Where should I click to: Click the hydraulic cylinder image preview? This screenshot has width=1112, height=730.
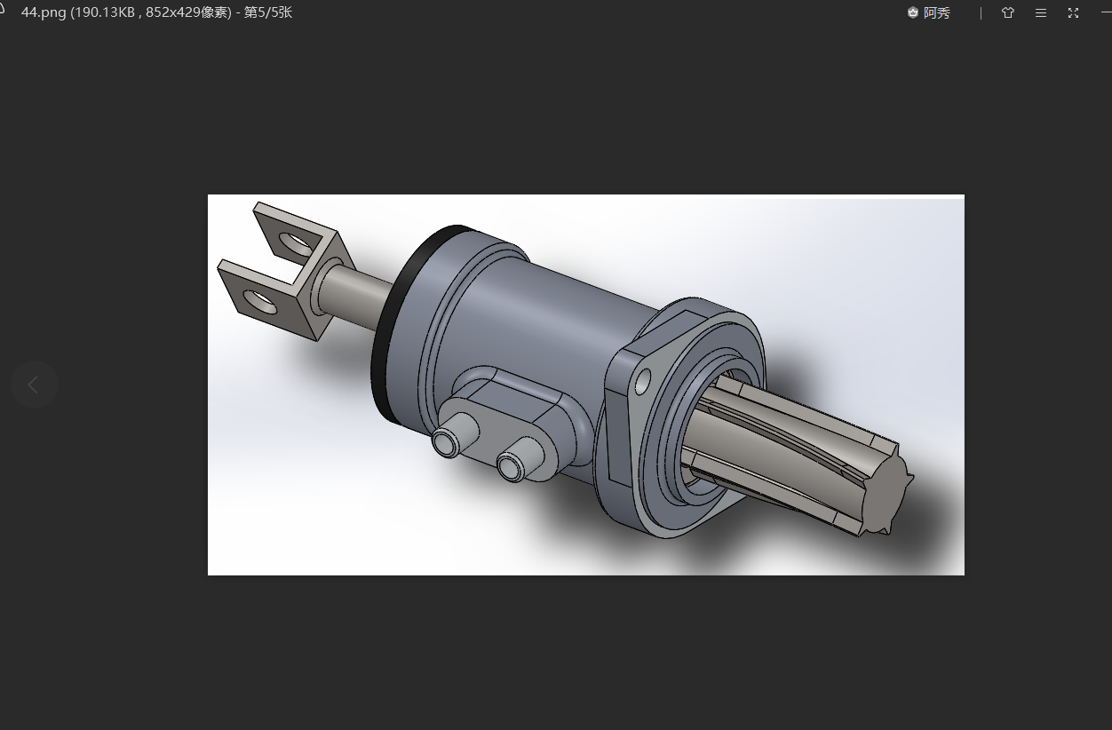pyautogui.click(x=585, y=384)
